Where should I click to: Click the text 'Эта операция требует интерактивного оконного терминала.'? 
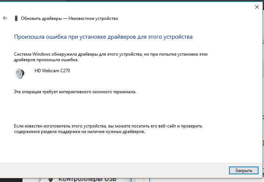coord(75,92)
